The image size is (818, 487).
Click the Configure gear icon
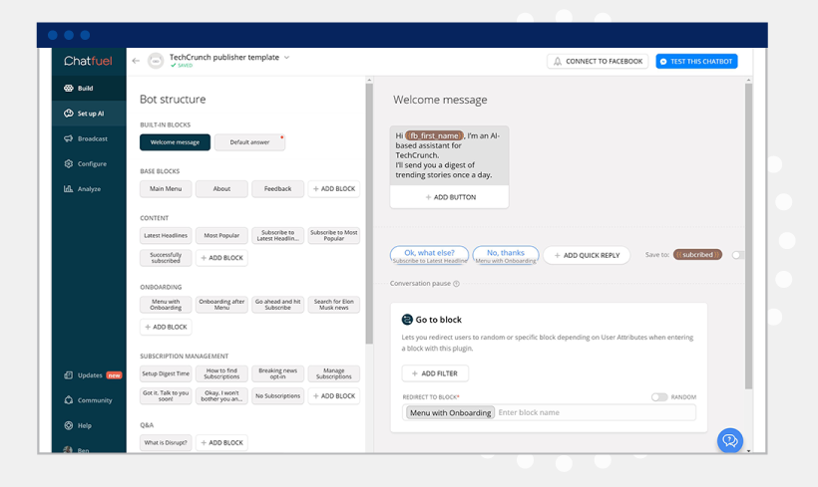[69, 163]
